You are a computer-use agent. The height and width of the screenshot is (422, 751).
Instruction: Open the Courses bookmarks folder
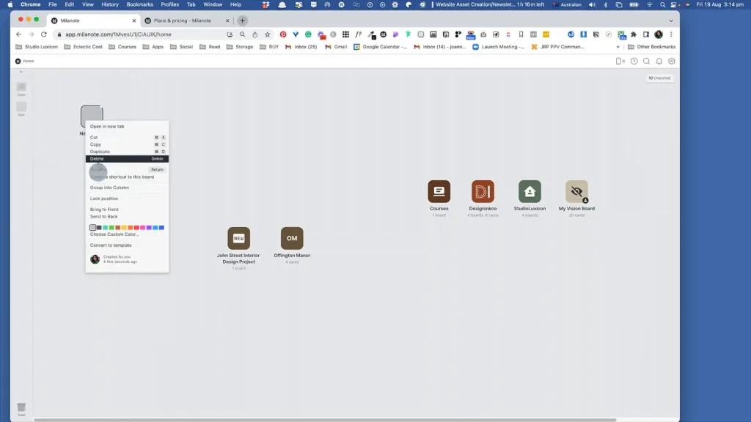[122, 47]
